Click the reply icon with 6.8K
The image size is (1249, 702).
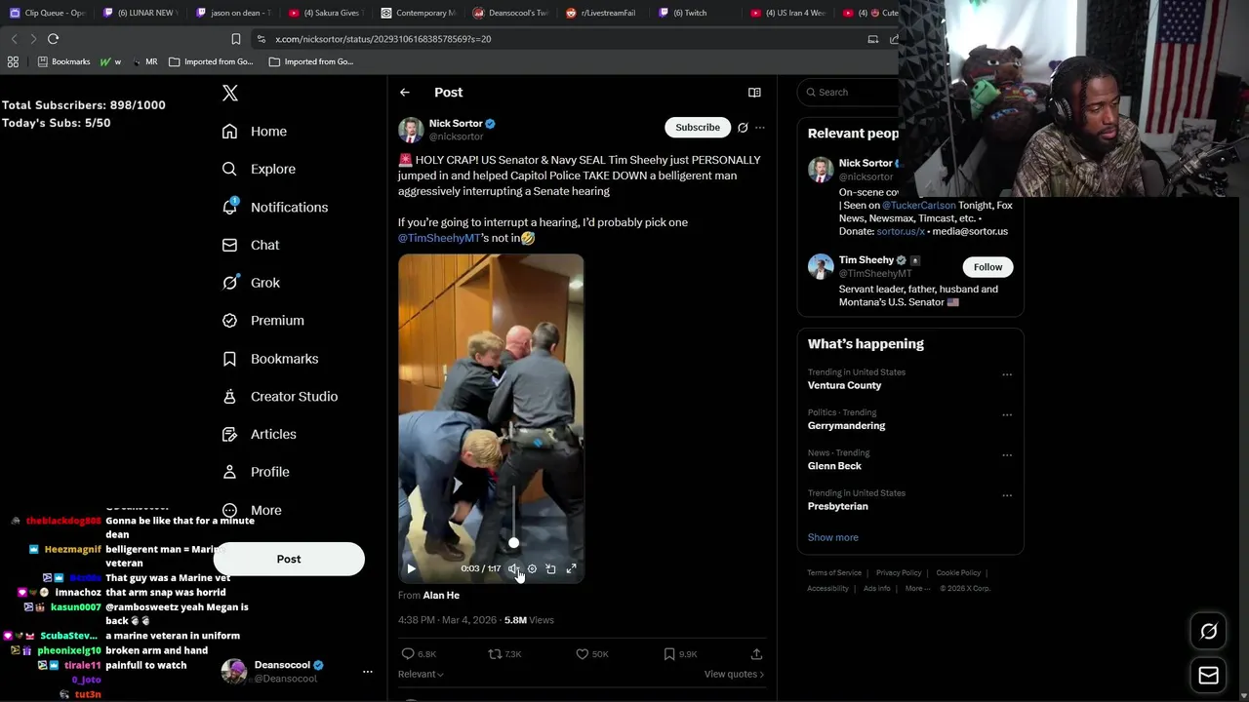tap(419, 654)
